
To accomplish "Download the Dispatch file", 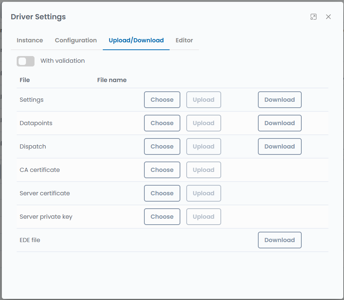I will [280, 146].
